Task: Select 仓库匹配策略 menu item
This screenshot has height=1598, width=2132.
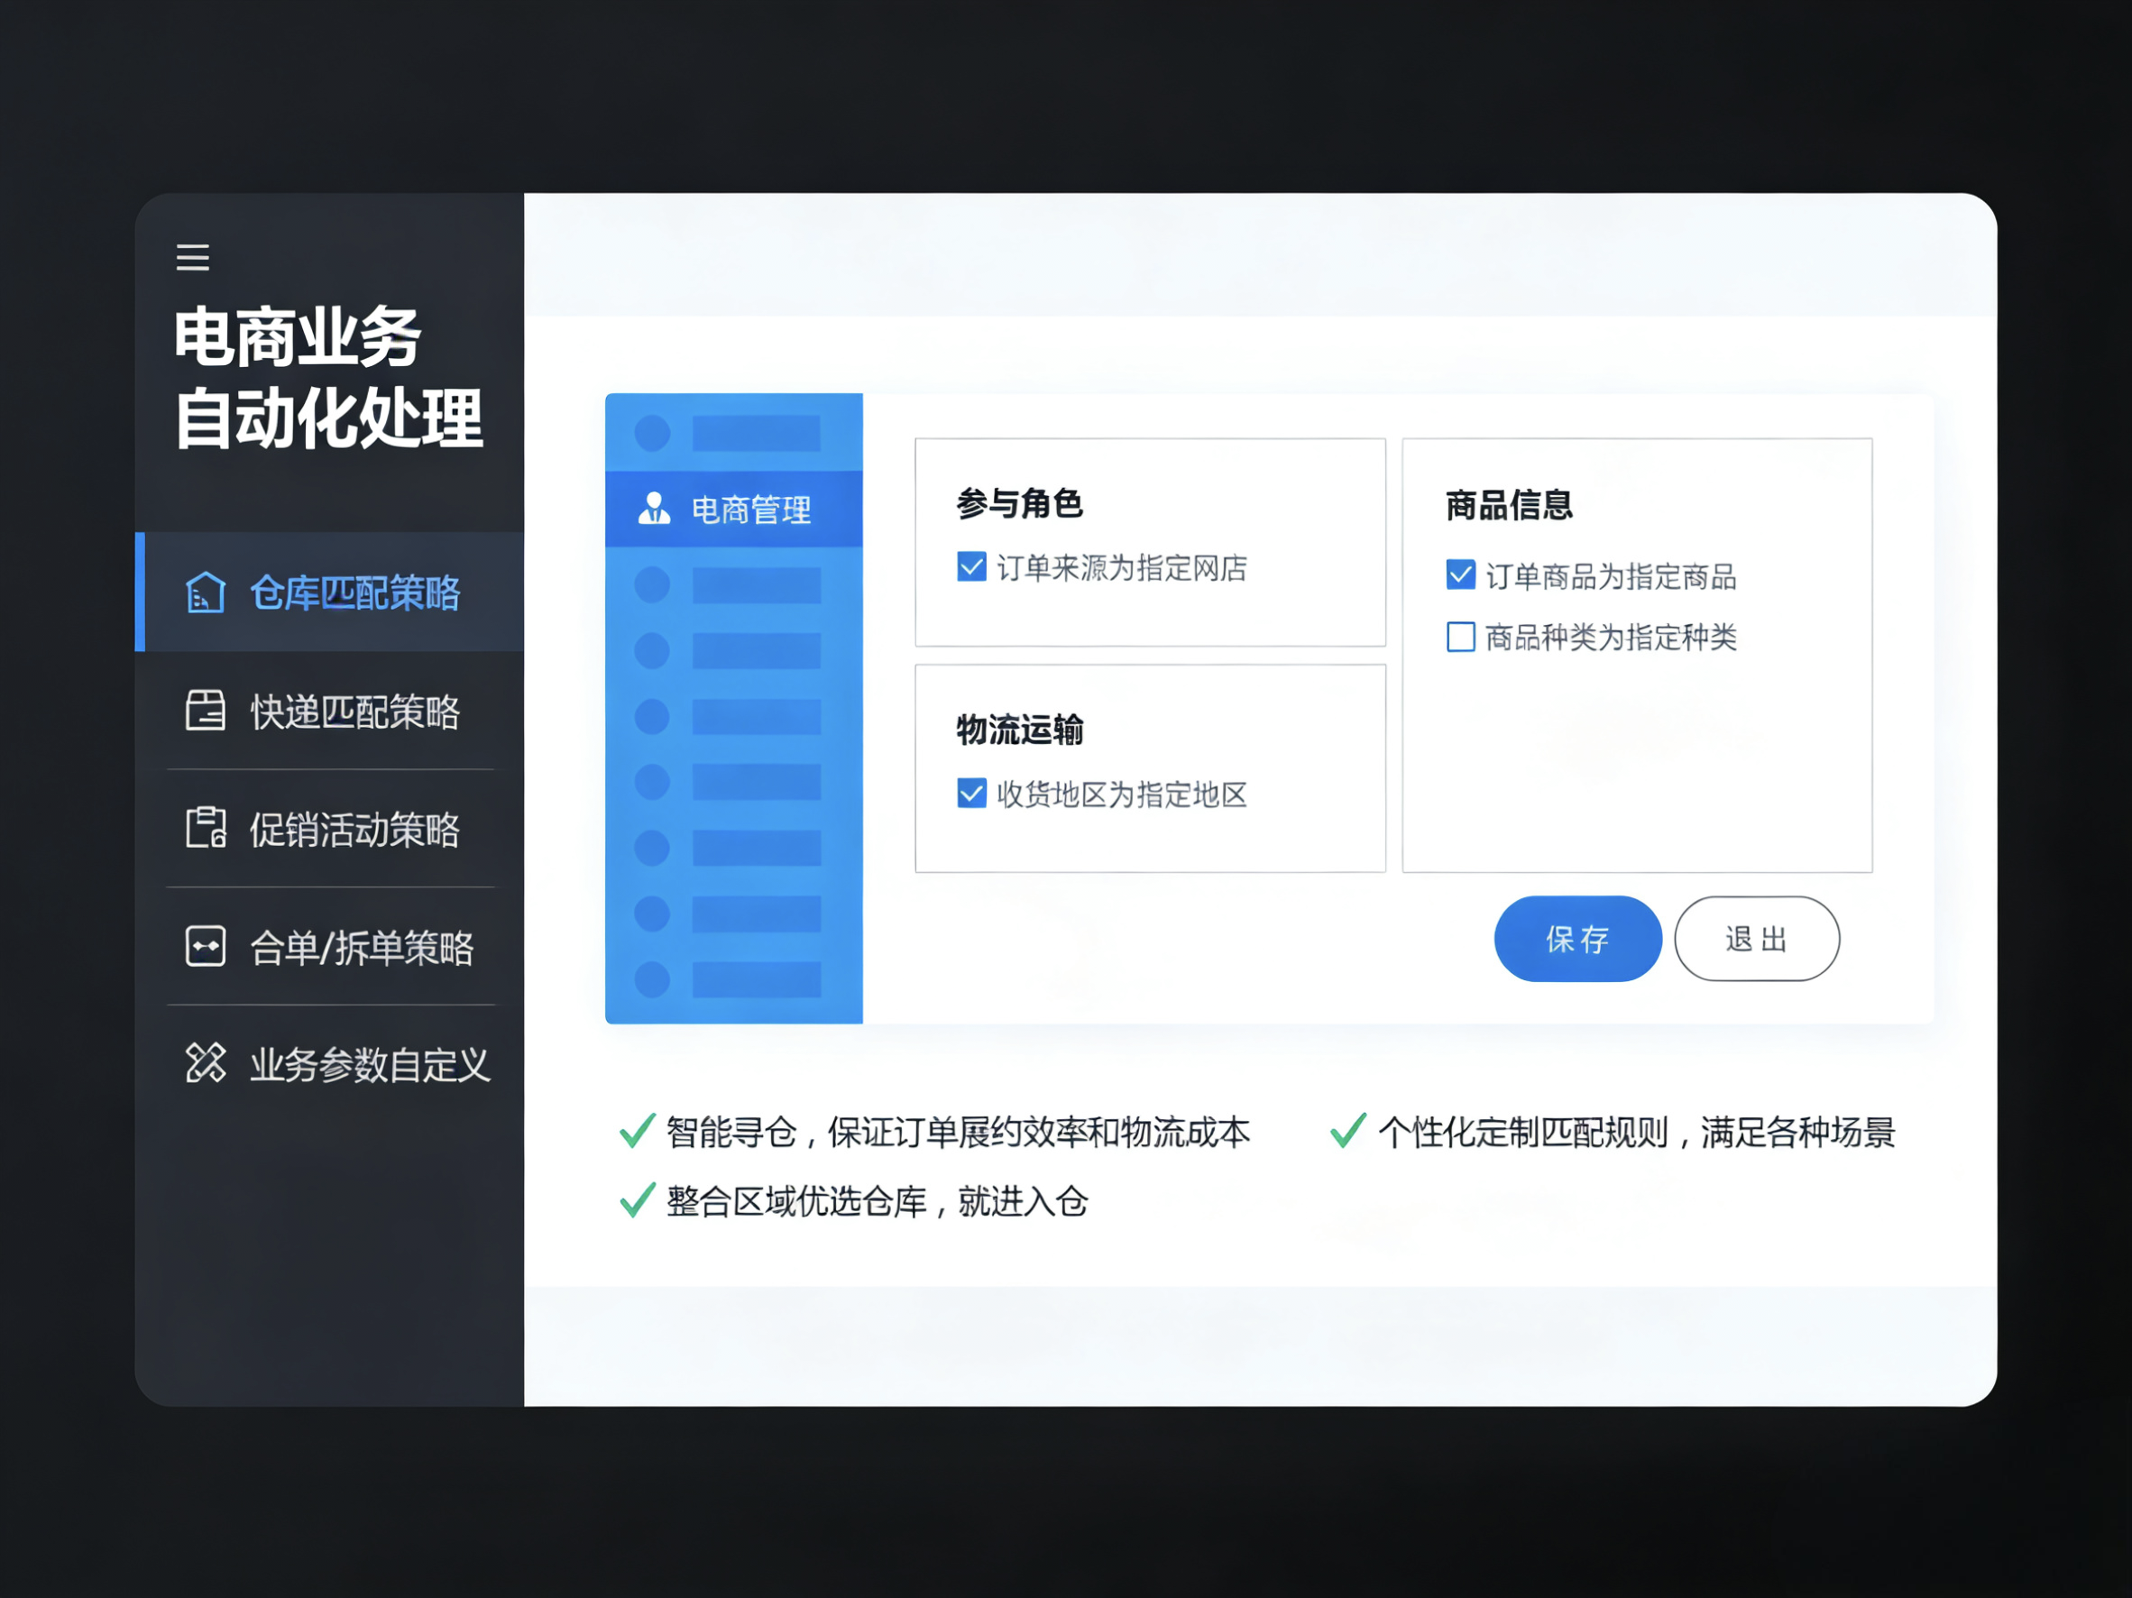Action: click(354, 592)
